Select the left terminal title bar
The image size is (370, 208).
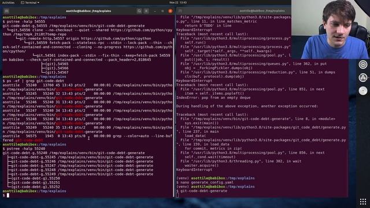pyautogui.click(x=88, y=11)
